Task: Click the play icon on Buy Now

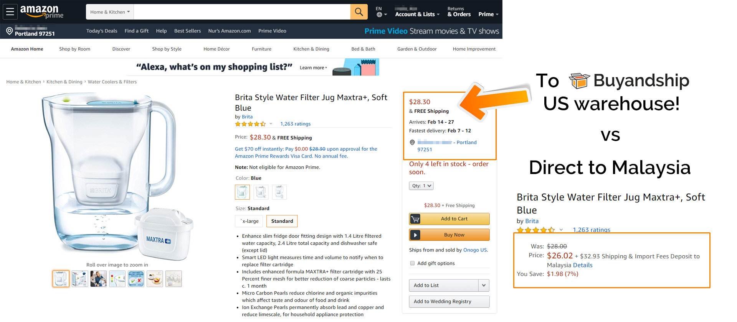Action: point(415,235)
